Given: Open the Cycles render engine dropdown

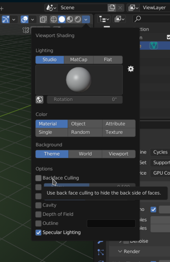Looking at the screenshot, I should [x=160, y=152].
